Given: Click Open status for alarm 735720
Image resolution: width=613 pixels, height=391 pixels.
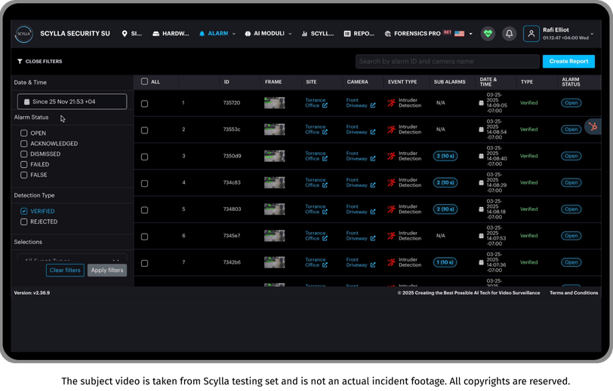Looking at the screenshot, I should click(571, 103).
